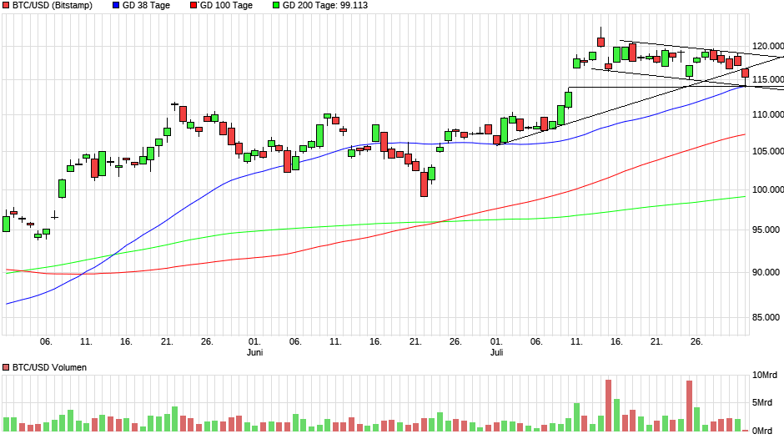The width and height of the screenshot is (784, 439).
Task: Select the GD 200 Tage: 99.113 label
Action: coord(325,6)
